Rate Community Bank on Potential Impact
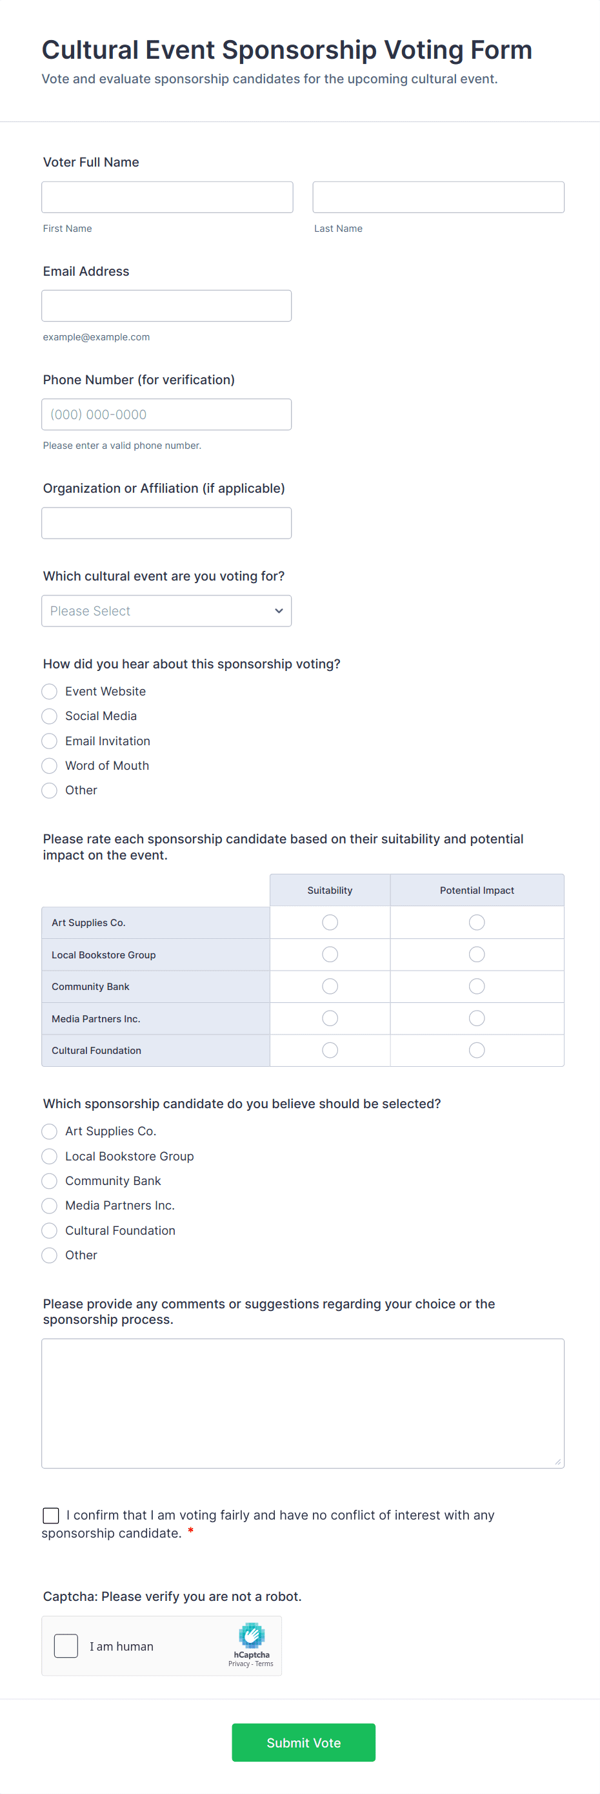 (x=477, y=986)
